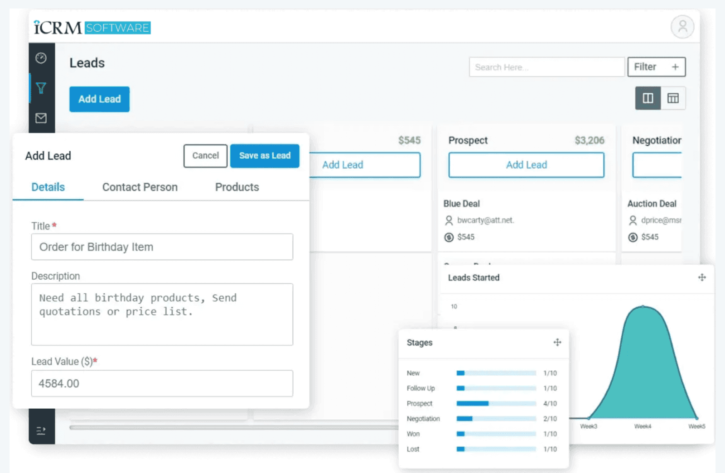Switch to the Contact Person tab
Screen dimensions: 725x473
pos(140,187)
